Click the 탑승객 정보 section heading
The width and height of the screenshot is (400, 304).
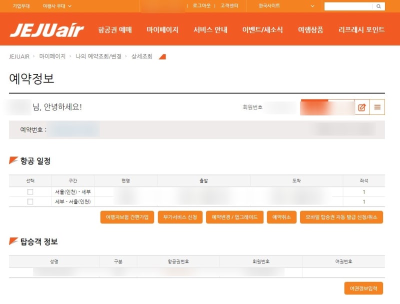click(x=39, y=241)
